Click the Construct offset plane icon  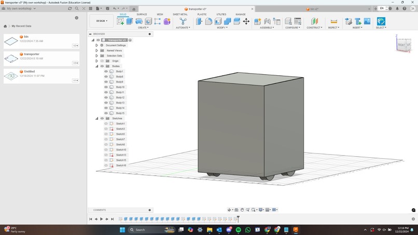(x=314, y=21)
